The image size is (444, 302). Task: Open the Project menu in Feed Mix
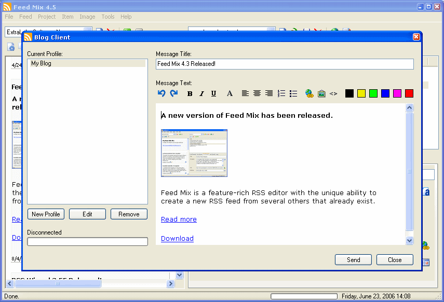[47, 17]
